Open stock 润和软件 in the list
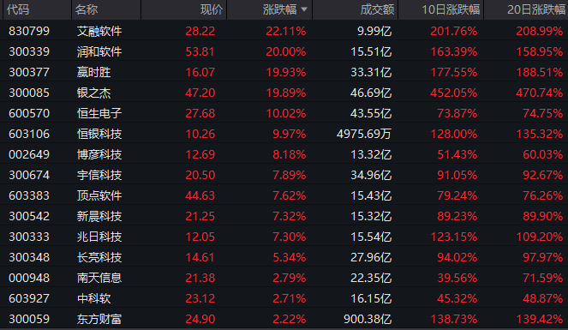 (x=284, y=51)
